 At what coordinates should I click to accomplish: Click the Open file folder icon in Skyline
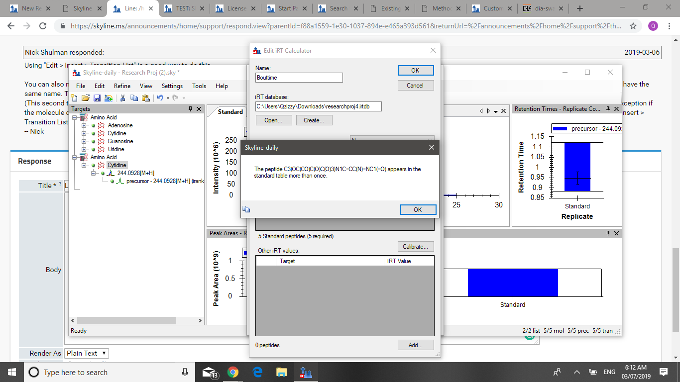[x=86, y=98]
